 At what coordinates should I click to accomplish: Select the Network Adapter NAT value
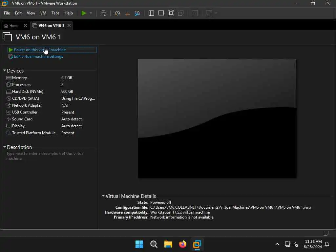65,105
